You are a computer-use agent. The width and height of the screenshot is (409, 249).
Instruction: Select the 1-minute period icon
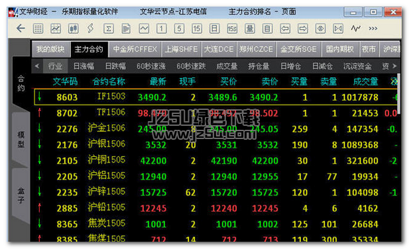(x=162, y=28)
